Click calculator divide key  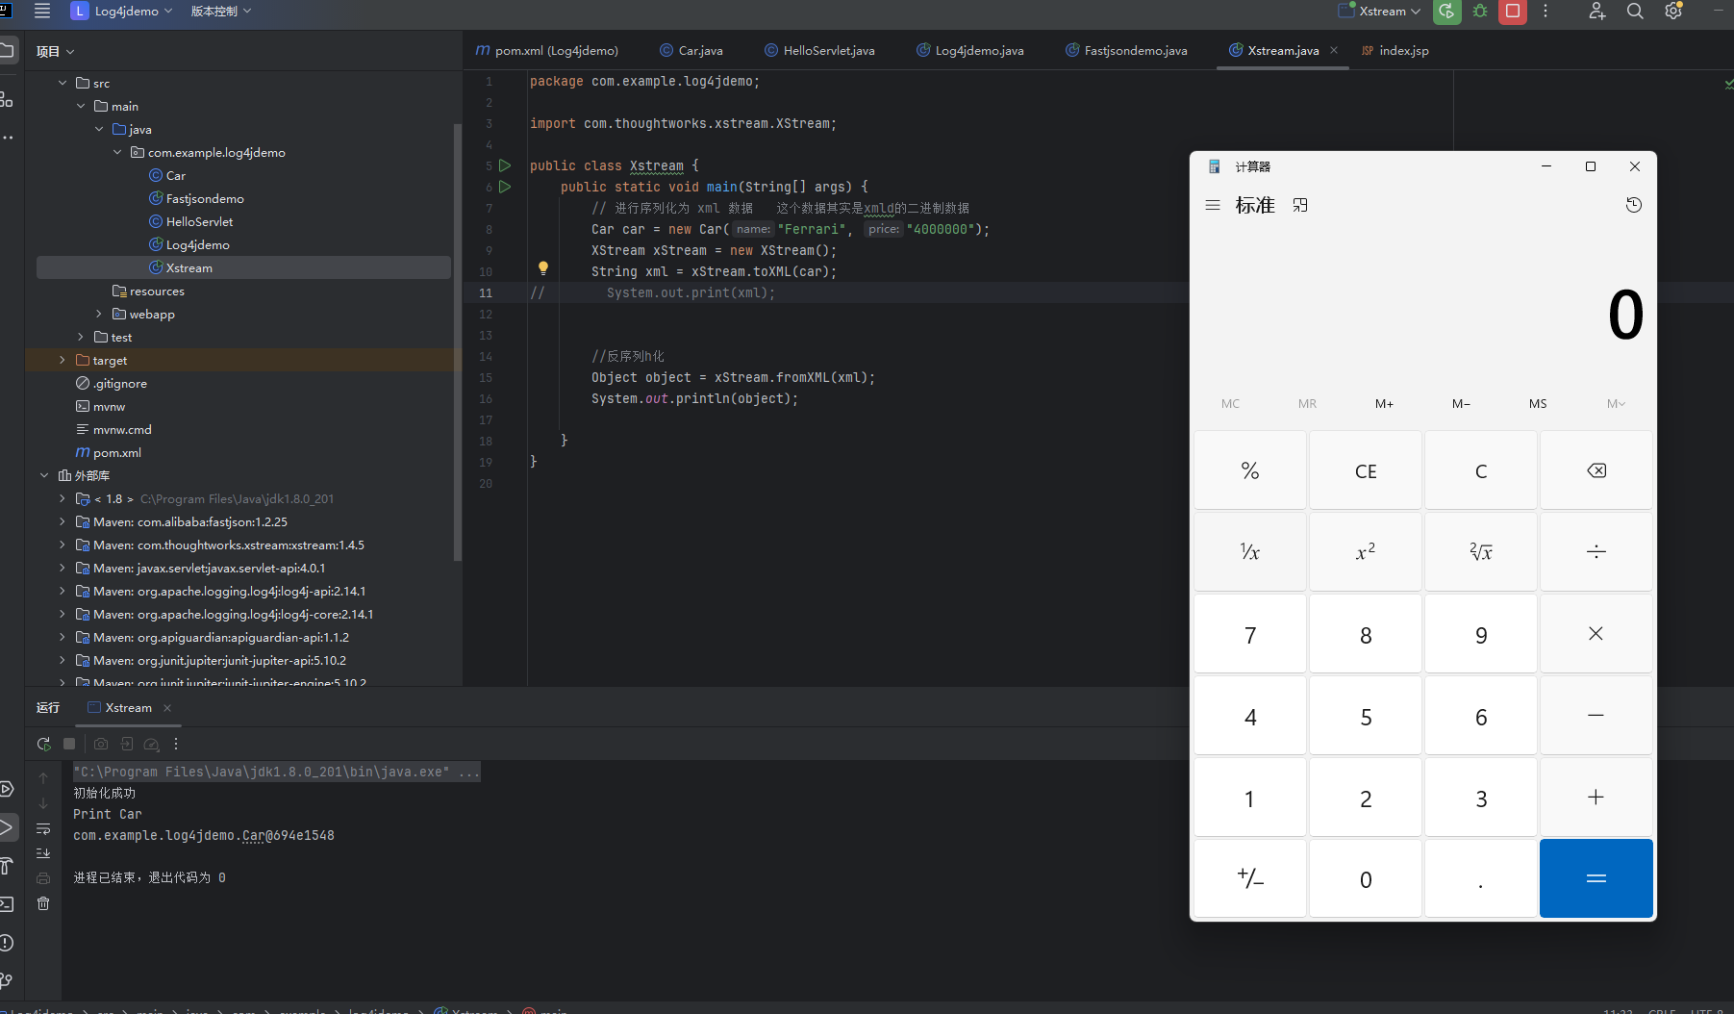[1596, 552]
